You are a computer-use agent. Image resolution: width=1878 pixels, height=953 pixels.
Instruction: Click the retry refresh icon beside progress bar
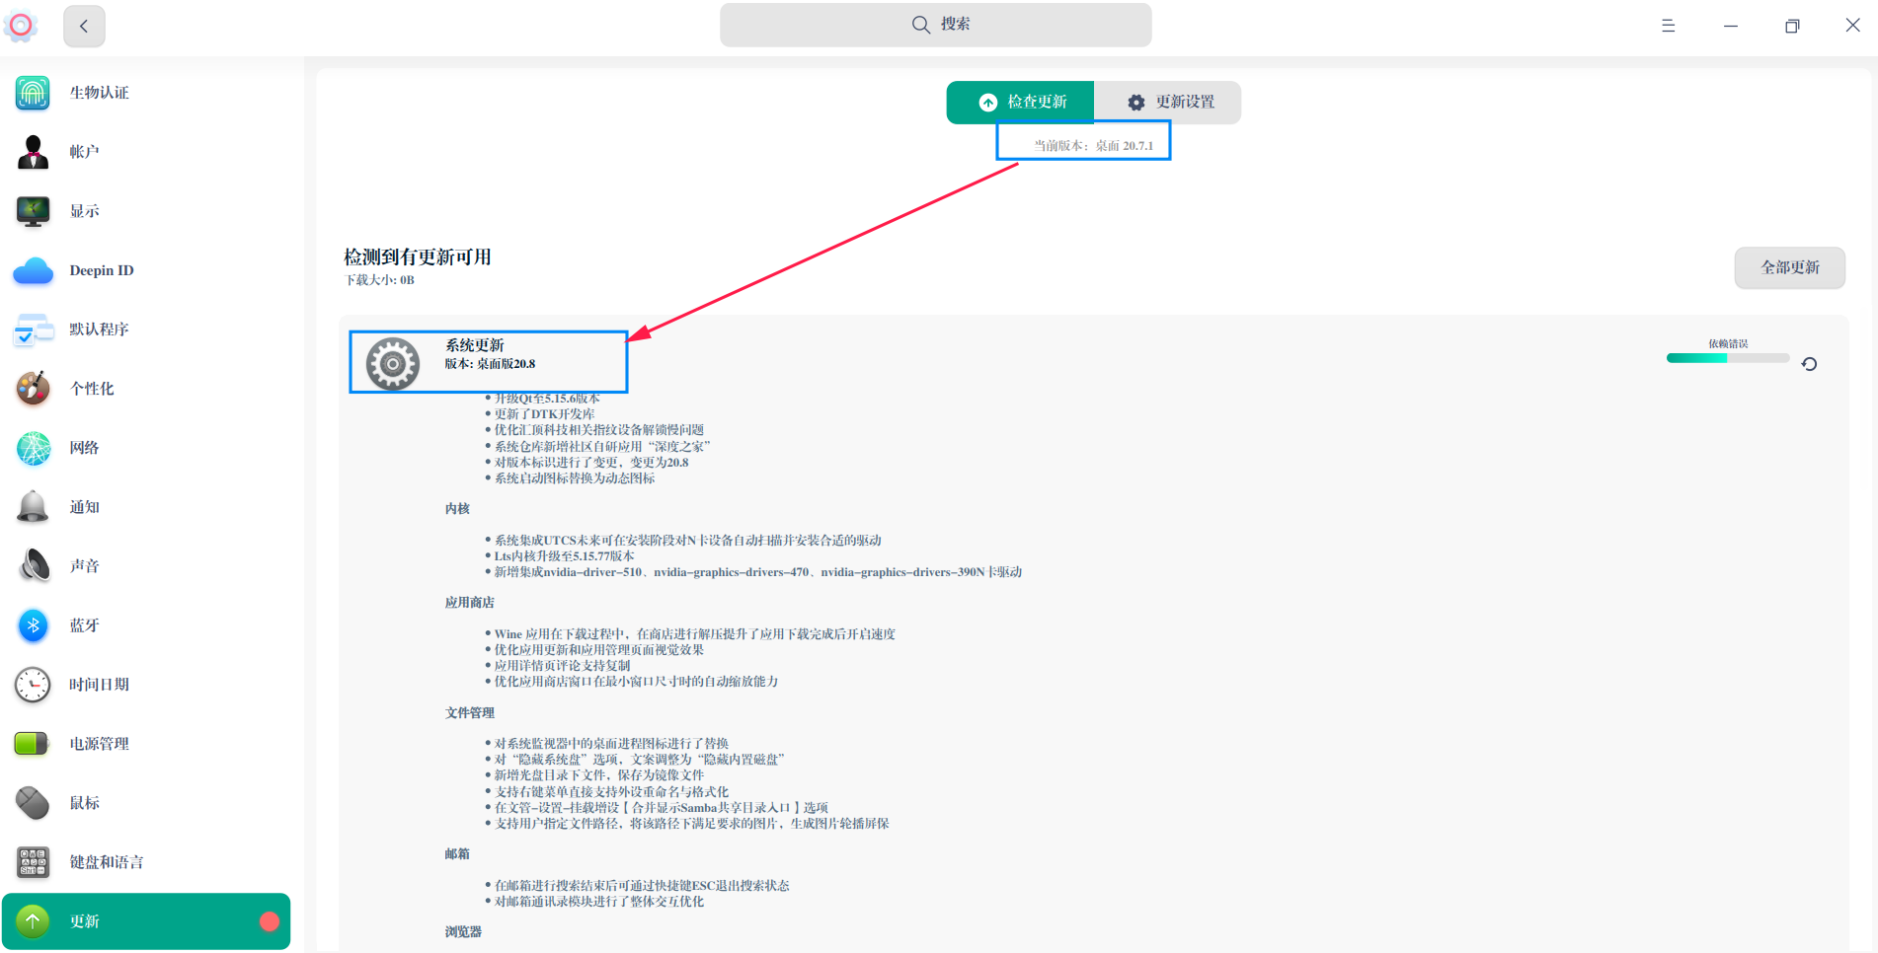tap(1809, 364)
